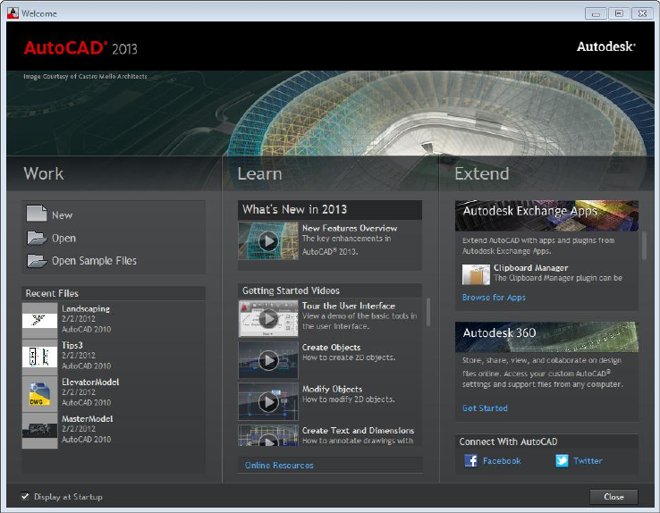Image resolution: width=660 pixels, height=513 pixels.
Task: Click the Twitter bird icon
Action: point(562,461)
